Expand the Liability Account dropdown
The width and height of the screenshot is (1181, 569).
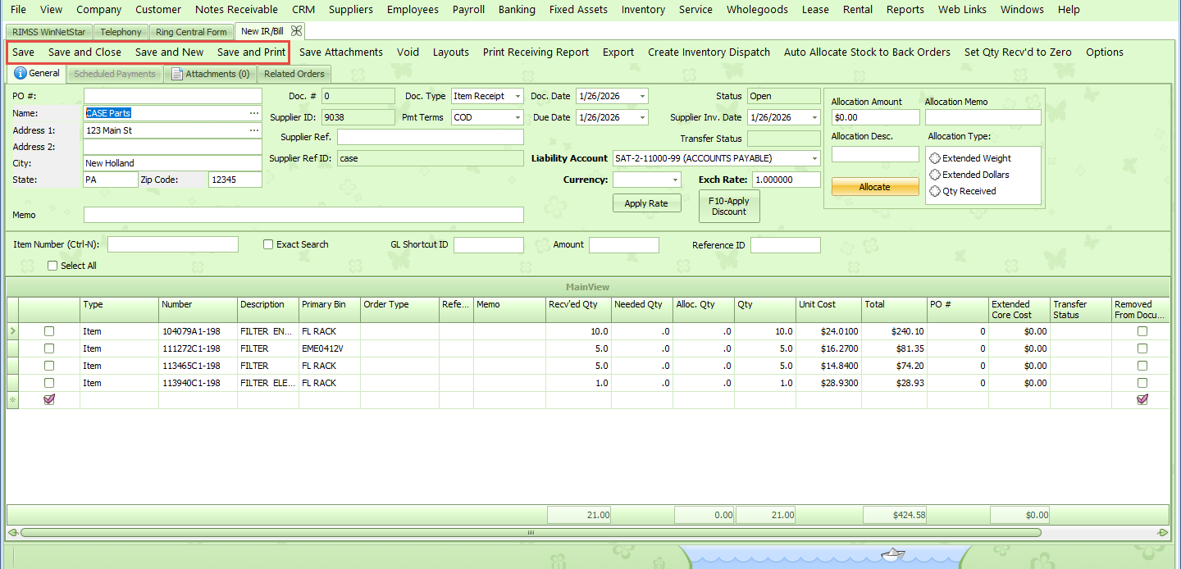(814, 158)
